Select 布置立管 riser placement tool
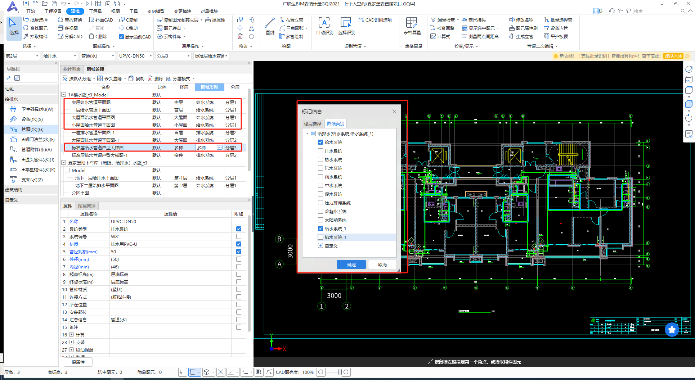The height and width of the screenshot is (380, 695). tap(291, 20)
